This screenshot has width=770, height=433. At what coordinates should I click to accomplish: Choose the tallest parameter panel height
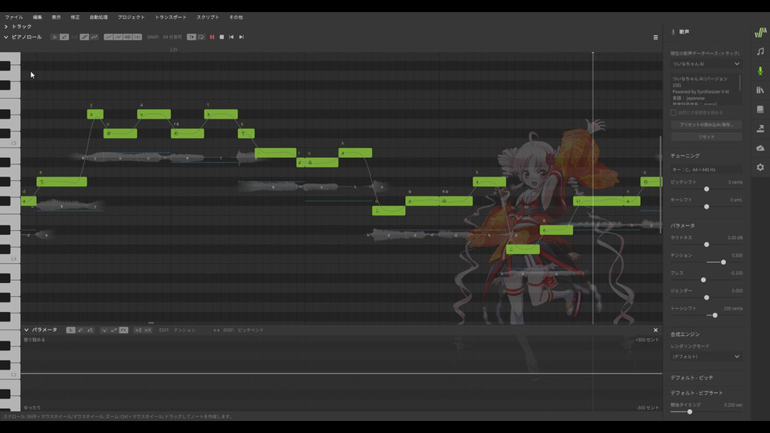[124, 330]
